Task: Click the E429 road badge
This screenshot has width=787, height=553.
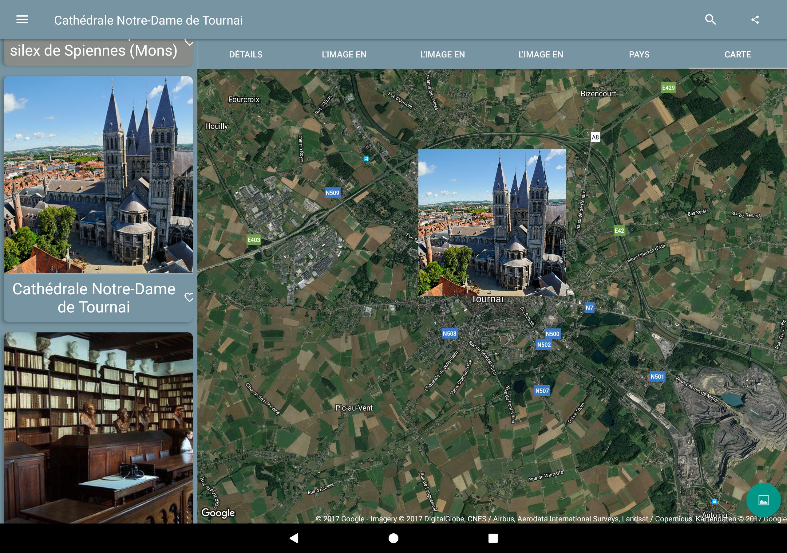Action: pyautogui.click(x=668, y=88)
